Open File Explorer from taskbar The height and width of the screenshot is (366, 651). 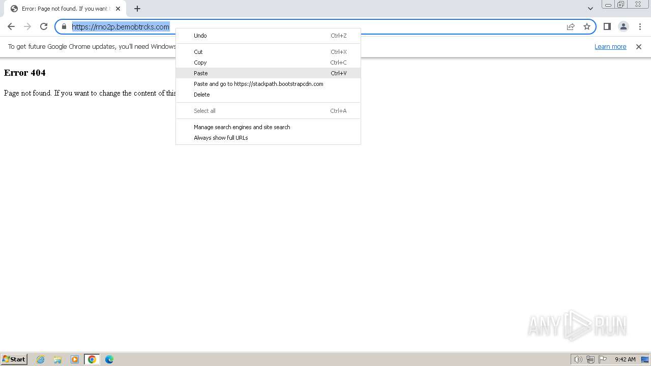click(x=57, y=359)
